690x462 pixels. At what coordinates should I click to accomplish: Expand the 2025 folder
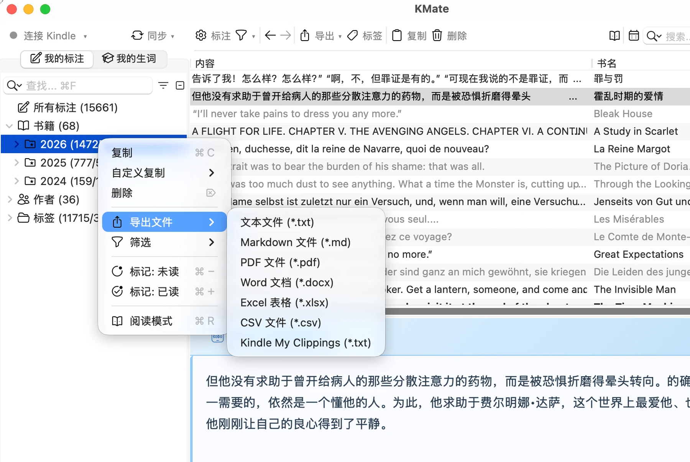pos(16,162)
